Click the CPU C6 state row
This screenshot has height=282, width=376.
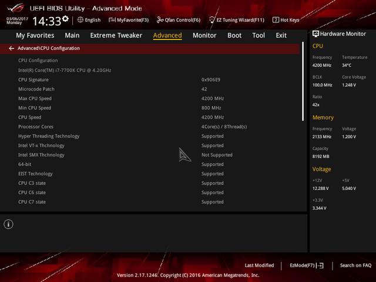[150, 193]
